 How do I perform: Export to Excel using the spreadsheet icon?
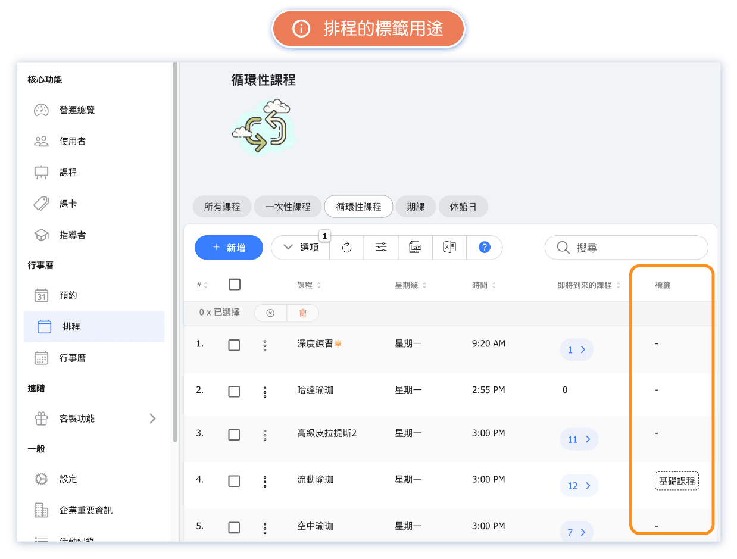(x=449, y=248)
